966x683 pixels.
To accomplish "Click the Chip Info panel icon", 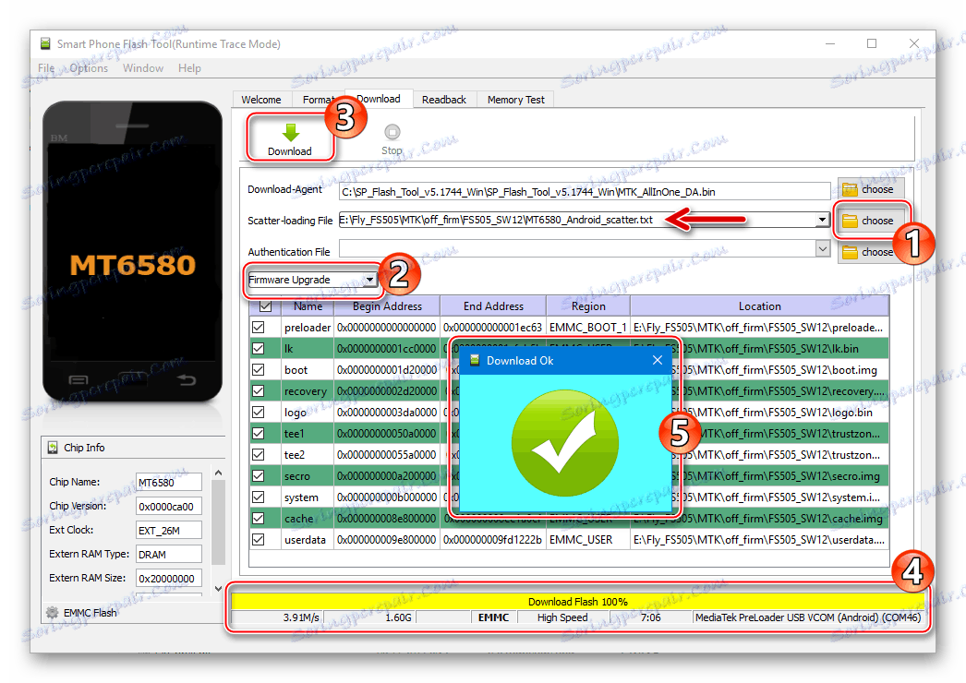I will (x=53, y=448).
